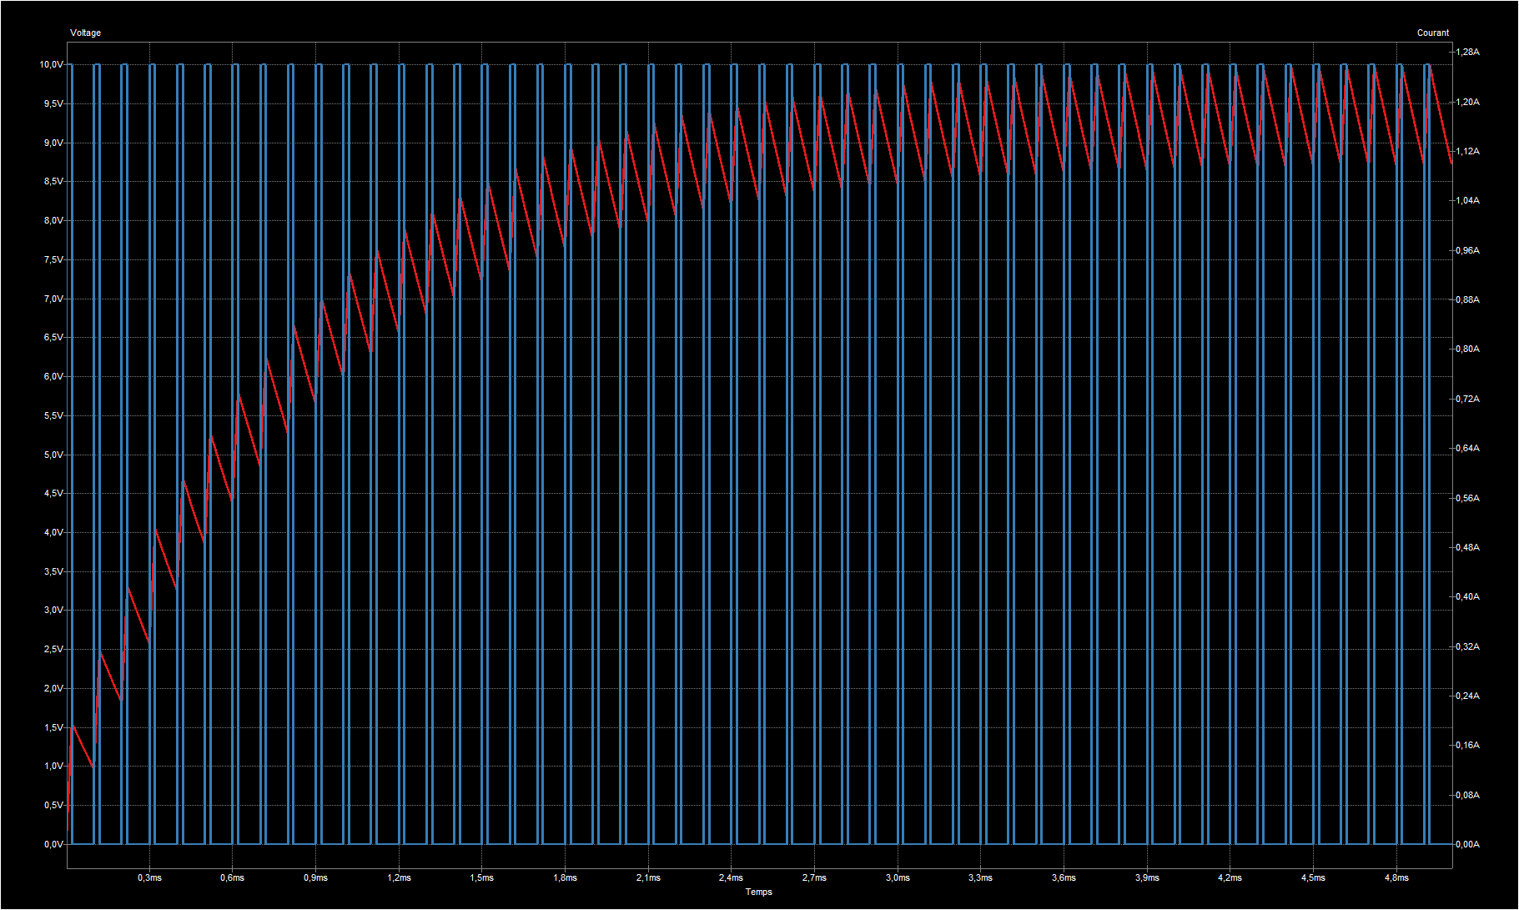Click the 0,96A current tick label

1467,250
